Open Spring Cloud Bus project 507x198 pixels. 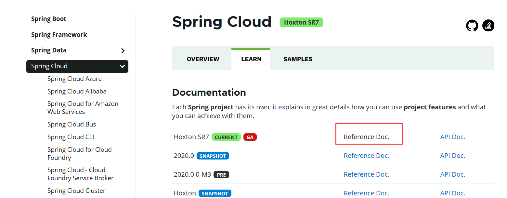72,124
